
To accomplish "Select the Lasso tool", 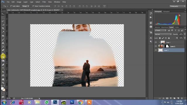I will (x=3, y=21).
